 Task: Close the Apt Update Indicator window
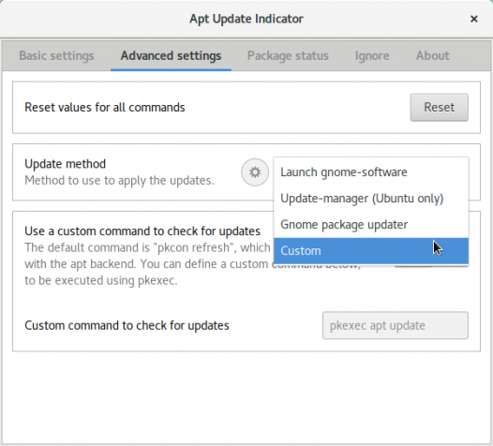tap(474, 19)
